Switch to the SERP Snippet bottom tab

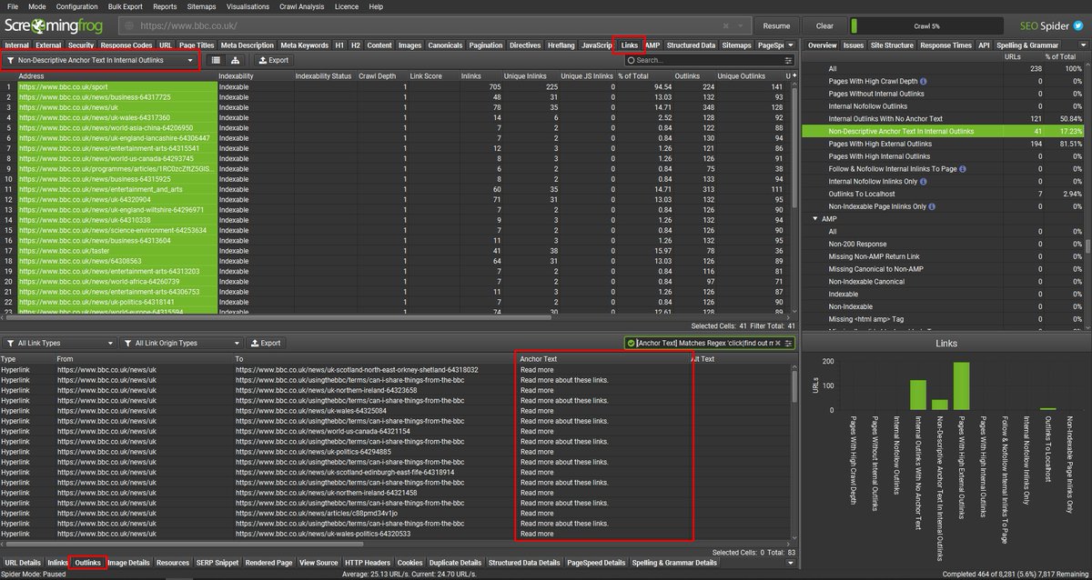pos(216,563)
